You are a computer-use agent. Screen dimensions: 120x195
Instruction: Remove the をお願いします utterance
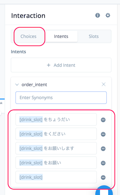coord(103,149)
